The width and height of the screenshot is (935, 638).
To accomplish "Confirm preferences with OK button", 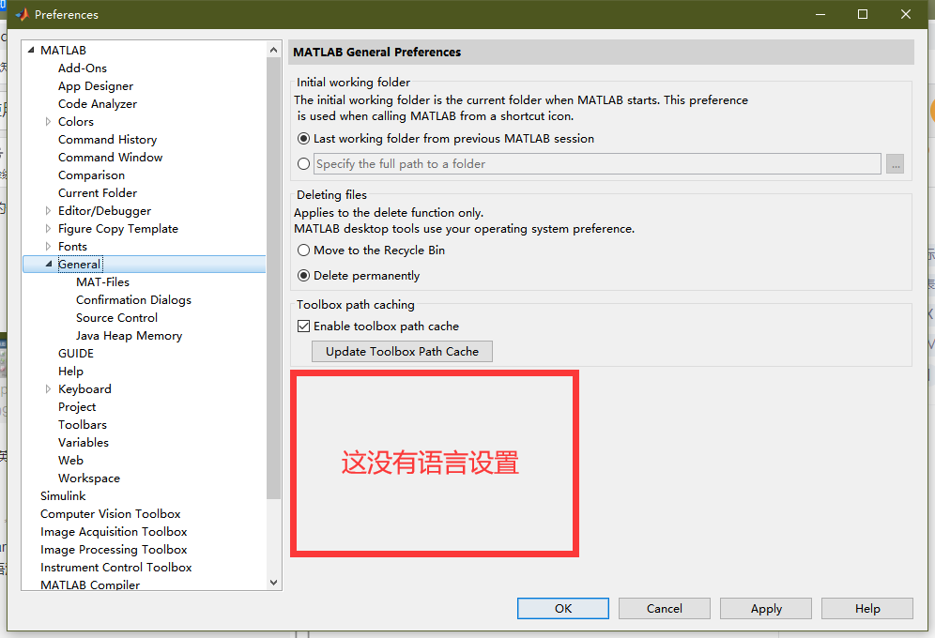I will point(563,608).
